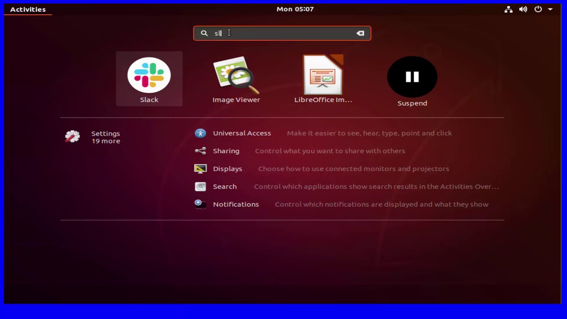Select the Sharing result label
Image resolution: width=567 pixels, height=319 pixels.
coord(226,151)
